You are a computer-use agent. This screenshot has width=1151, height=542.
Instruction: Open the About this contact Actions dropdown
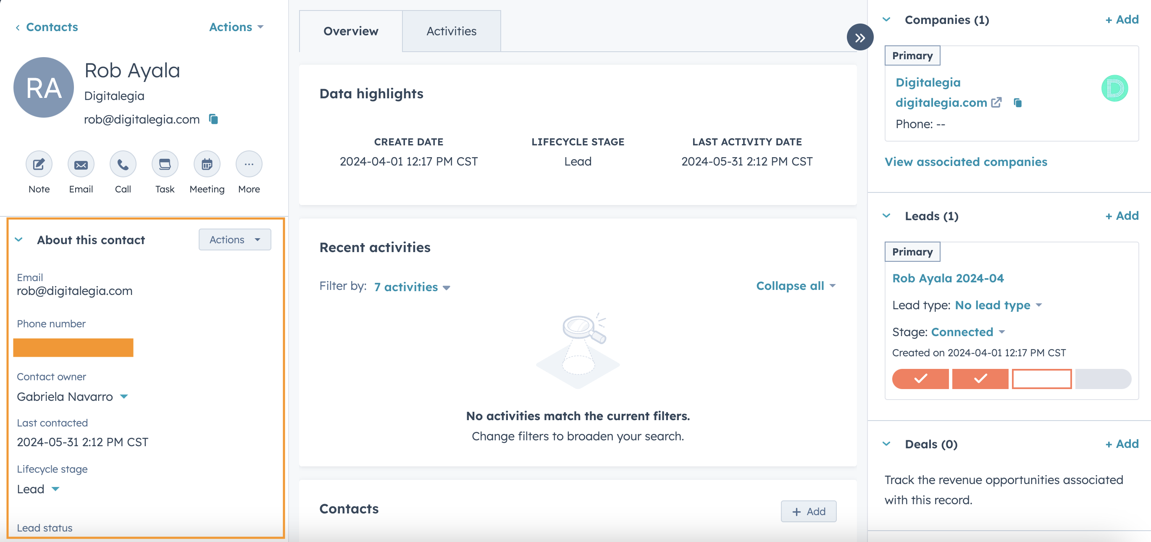coord(234,239)
